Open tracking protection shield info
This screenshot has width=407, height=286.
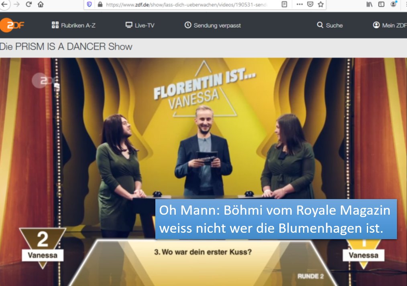point(90,4)
